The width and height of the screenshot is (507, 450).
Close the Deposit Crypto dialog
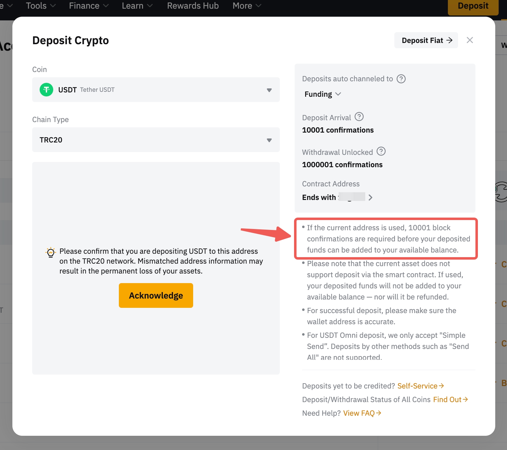click(x=470, y=40)
